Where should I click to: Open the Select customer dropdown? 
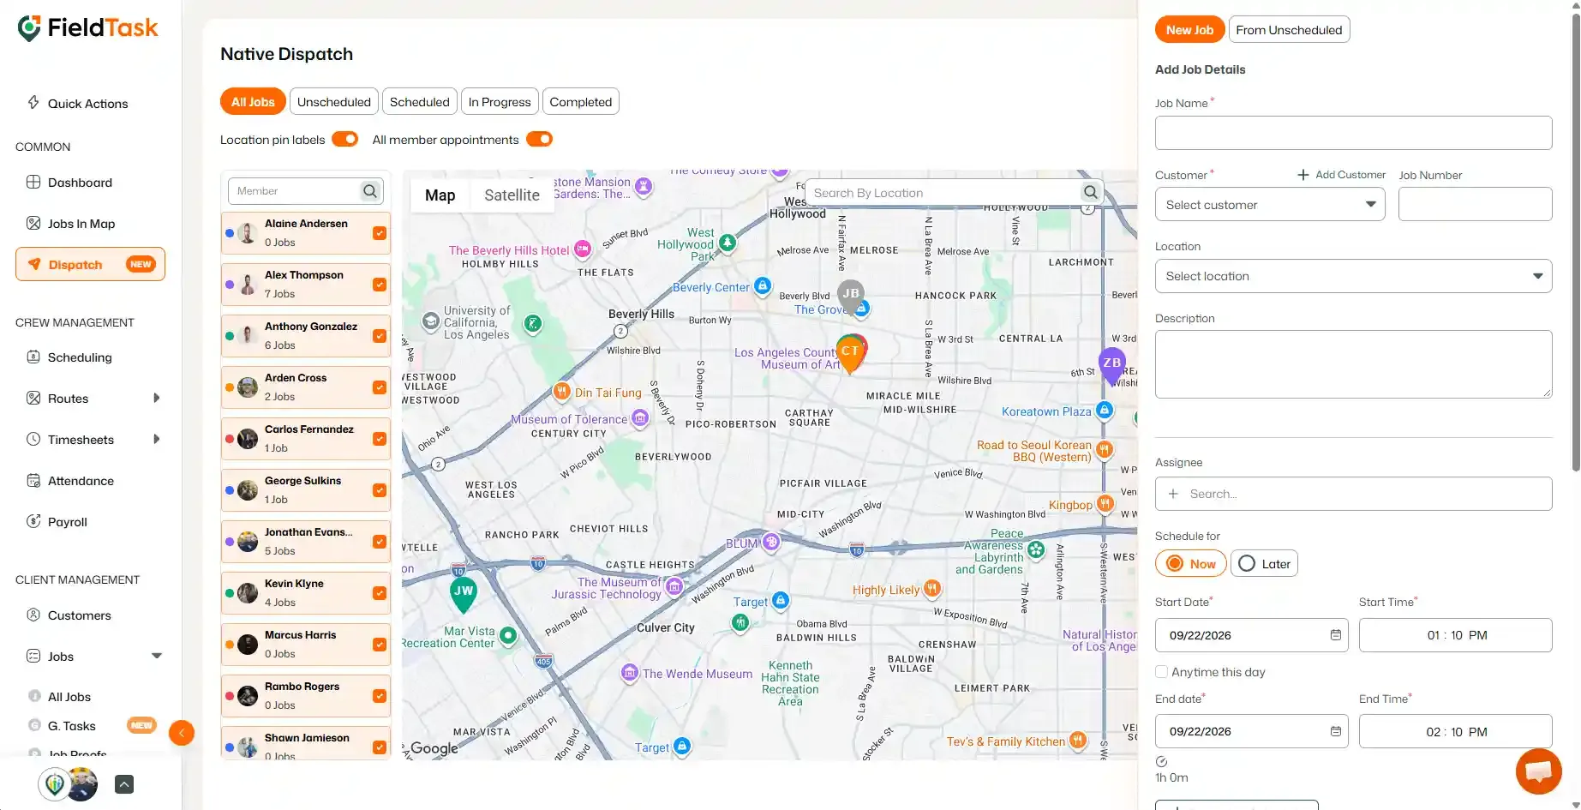tap(1270, 204)
